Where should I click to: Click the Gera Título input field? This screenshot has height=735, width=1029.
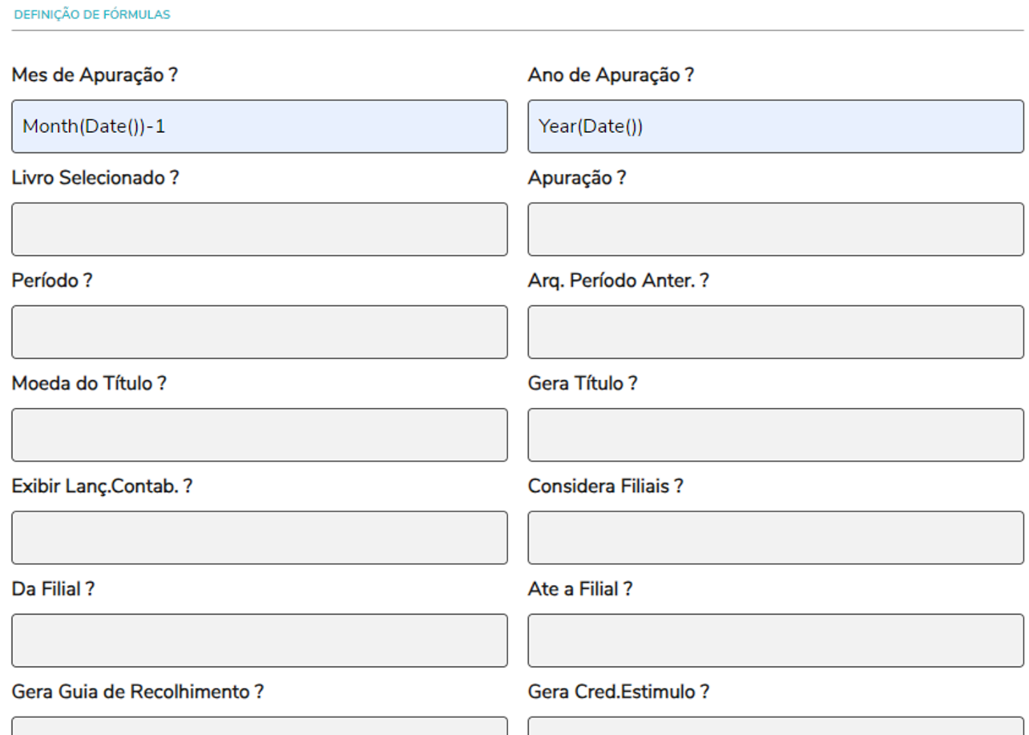click(775, 434)
